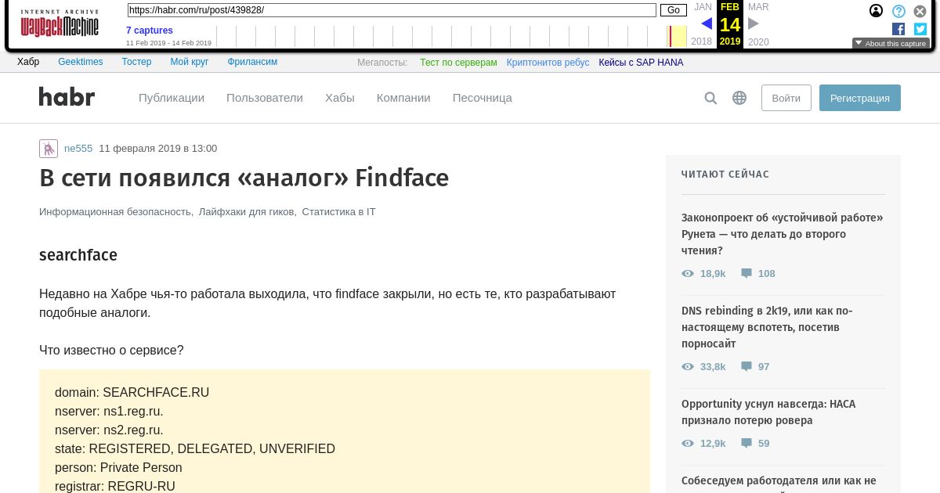Viewport: 940px width, 493px height.
Task: Open hub Статистика в IT
Action: coord(338,212)
